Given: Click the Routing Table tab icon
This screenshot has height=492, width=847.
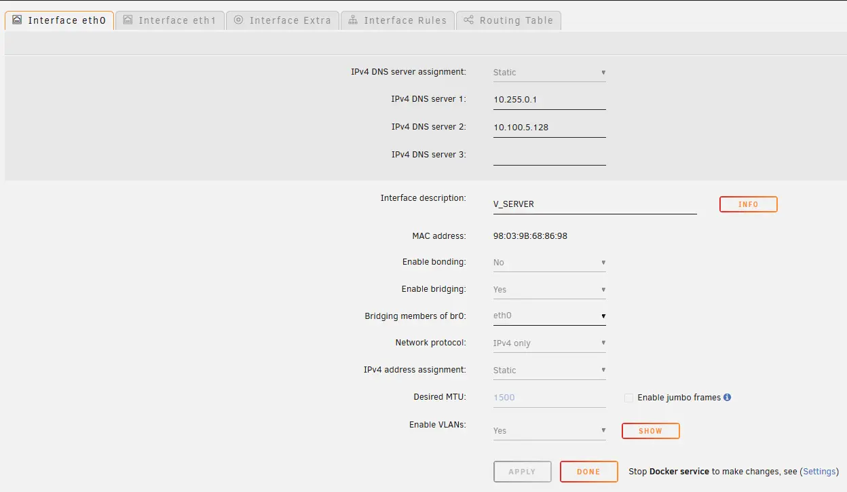Looking at the screenshot, I should (468, 20).
